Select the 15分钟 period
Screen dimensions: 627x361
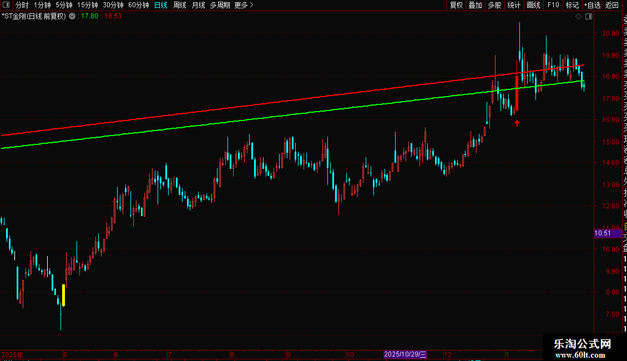(88, 5)
